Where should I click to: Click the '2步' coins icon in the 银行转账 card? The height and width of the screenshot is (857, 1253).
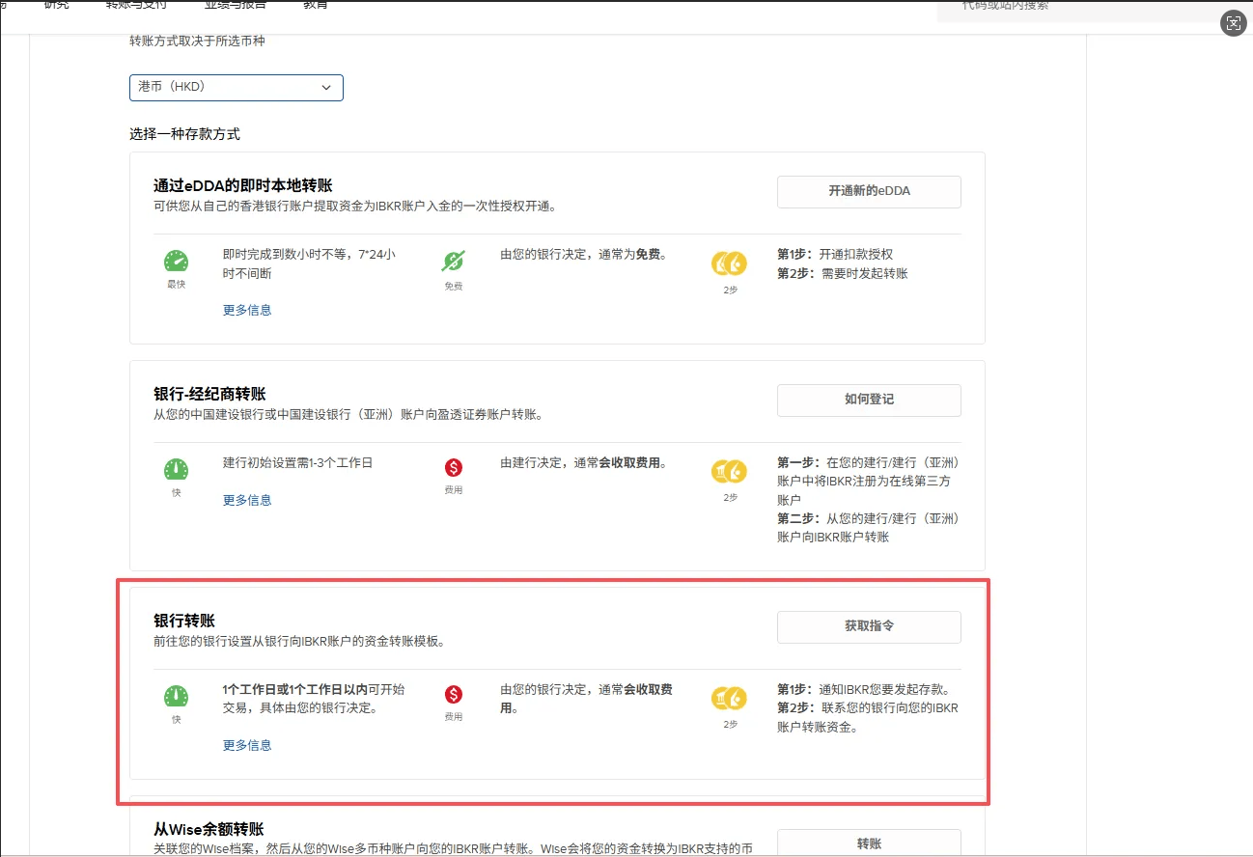coord(730,698)
